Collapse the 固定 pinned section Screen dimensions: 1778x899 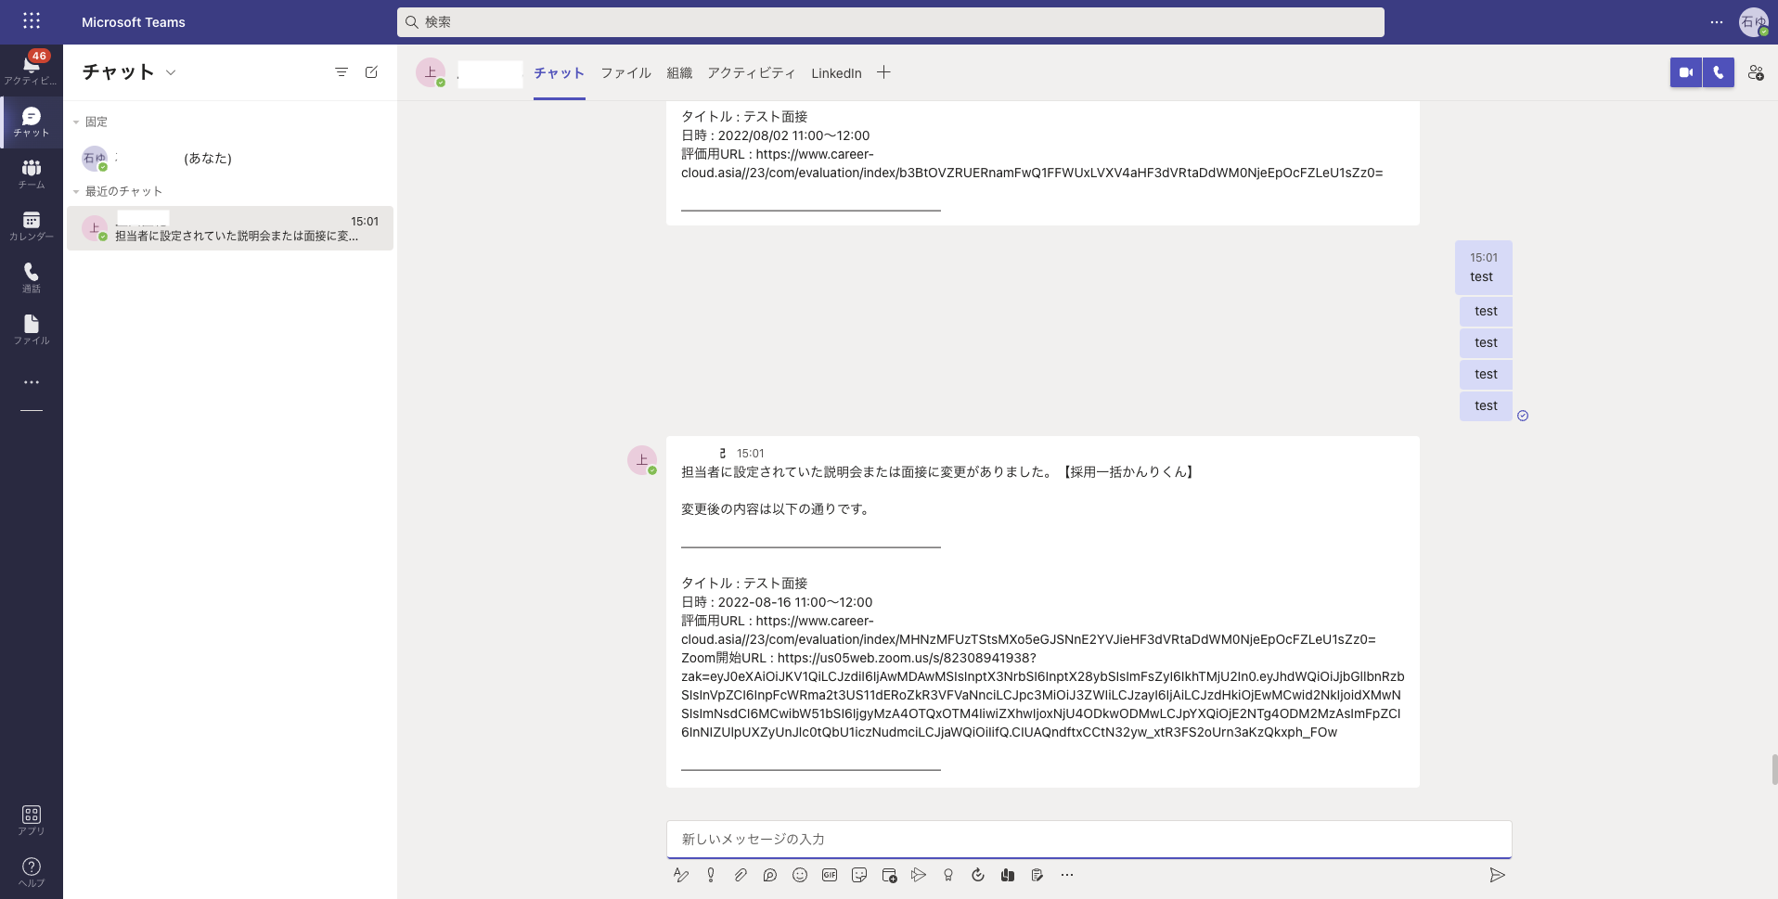coord(76,122)
